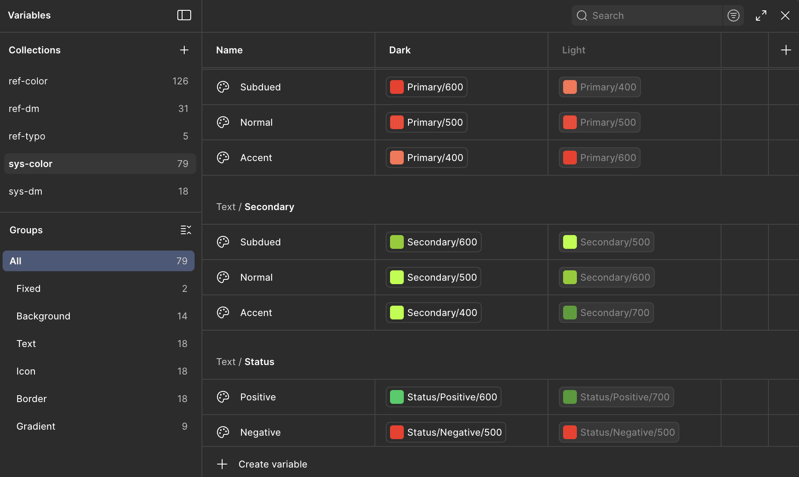Select Accent name under Text / Secondary

256,313
